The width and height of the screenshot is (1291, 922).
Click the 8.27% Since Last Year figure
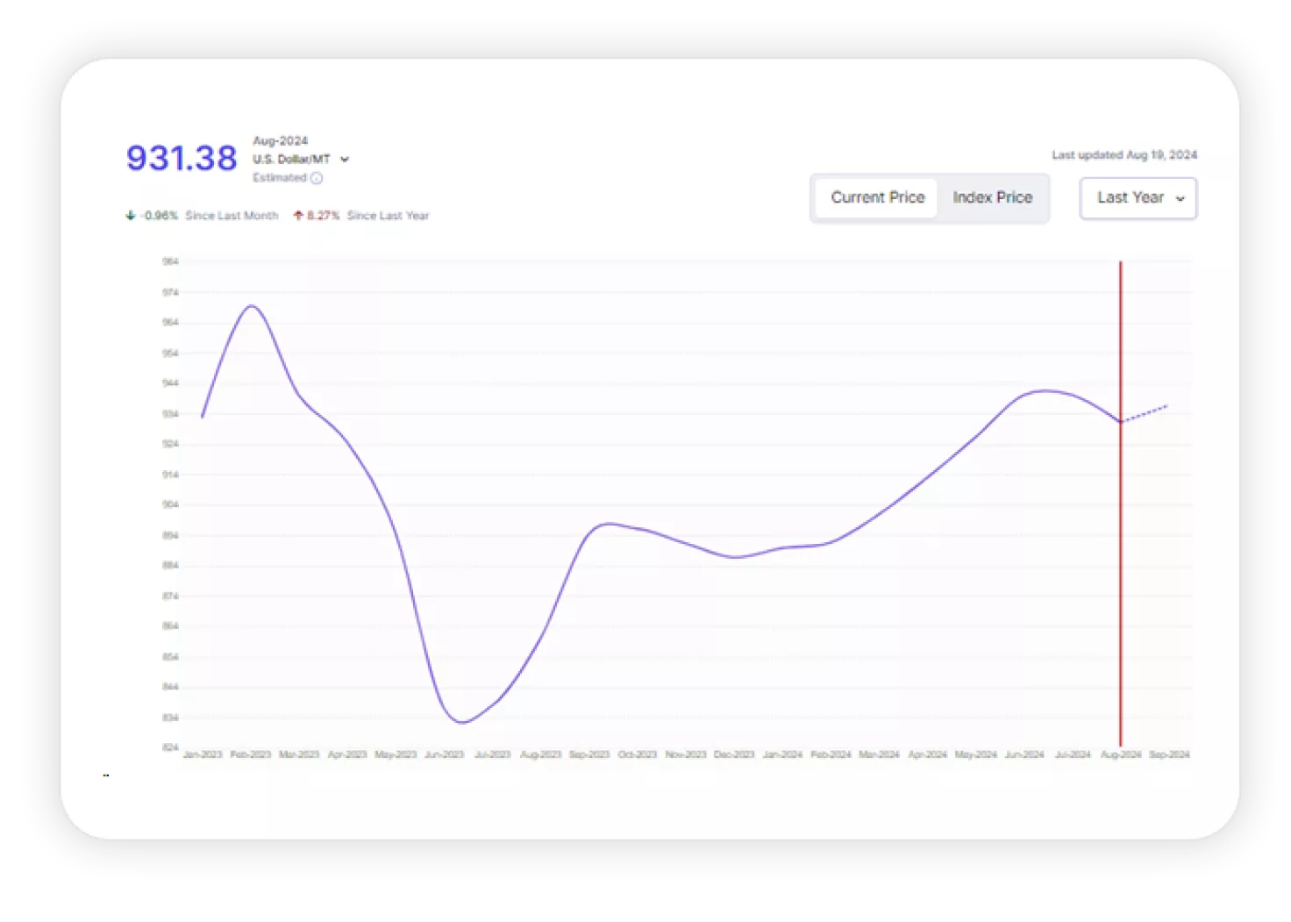(x=323, y=216)
